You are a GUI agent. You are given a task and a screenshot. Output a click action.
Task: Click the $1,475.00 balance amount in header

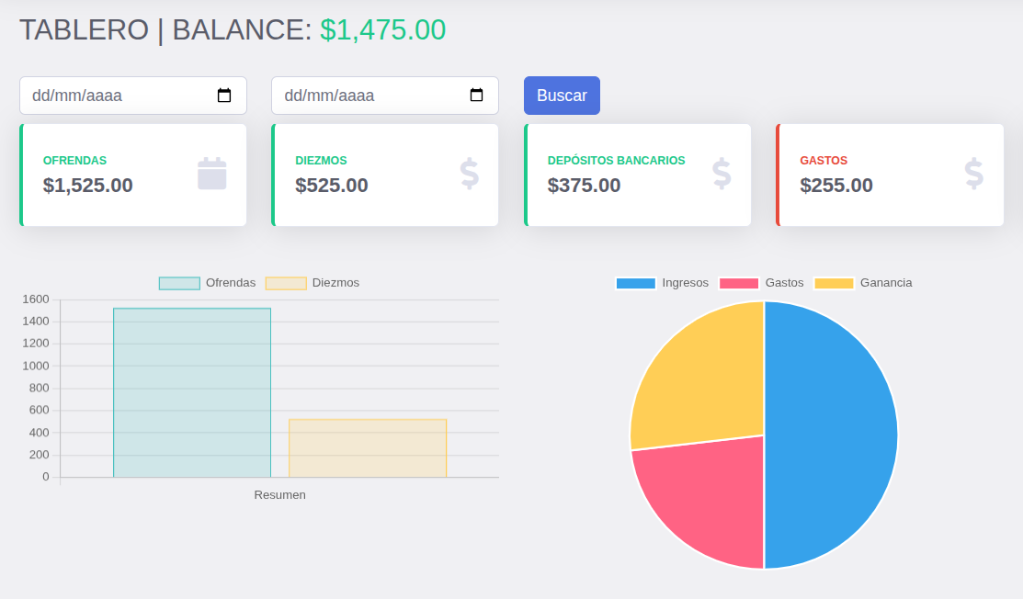point(382,29)
